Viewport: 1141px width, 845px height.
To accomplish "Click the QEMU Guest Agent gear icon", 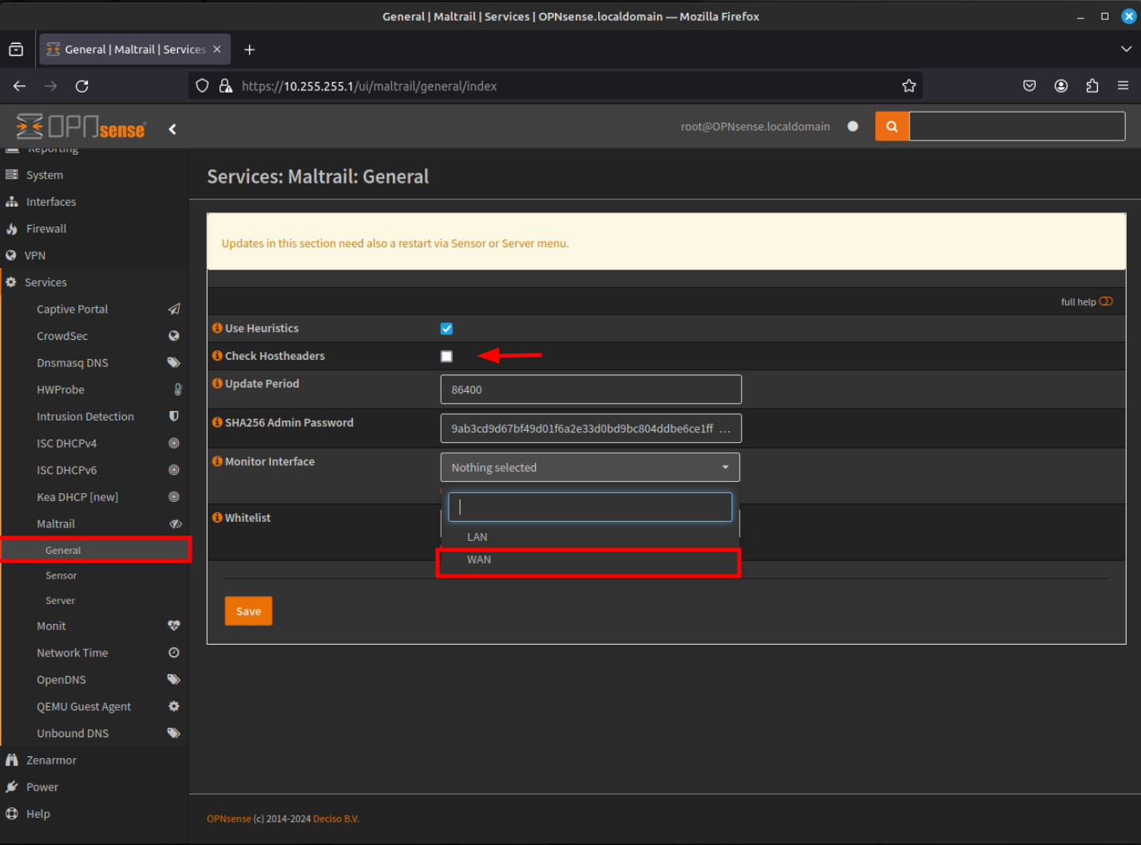I will [x=174, y=706].
